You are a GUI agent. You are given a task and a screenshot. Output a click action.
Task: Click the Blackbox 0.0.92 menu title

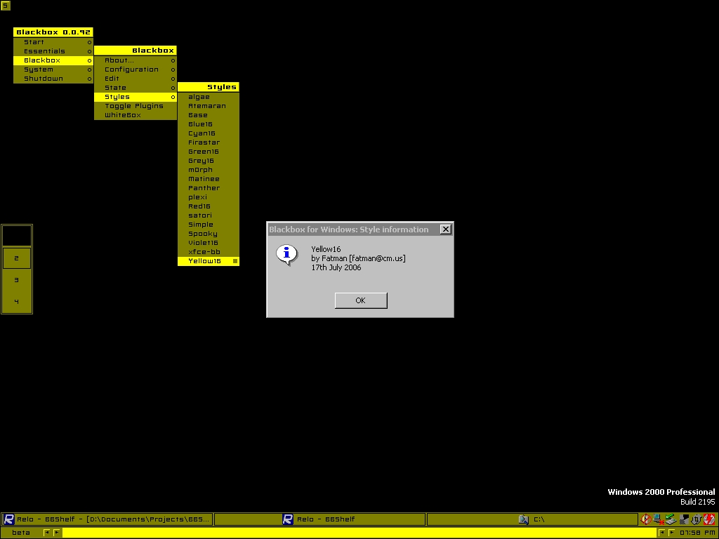tap(53, 32)
